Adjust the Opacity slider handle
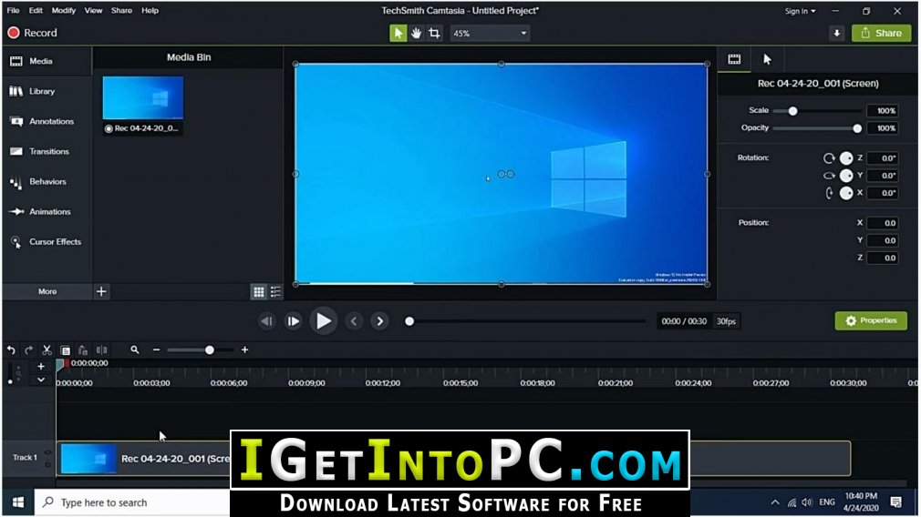921x517 pixels. point(857,128)
